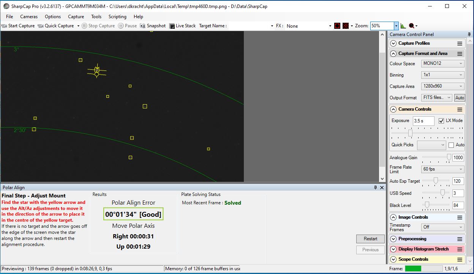The width and height of the screenshot is (474, 274).
Task: Open the Colour Space MONO12 dropdown
Action: pos(442,64)
